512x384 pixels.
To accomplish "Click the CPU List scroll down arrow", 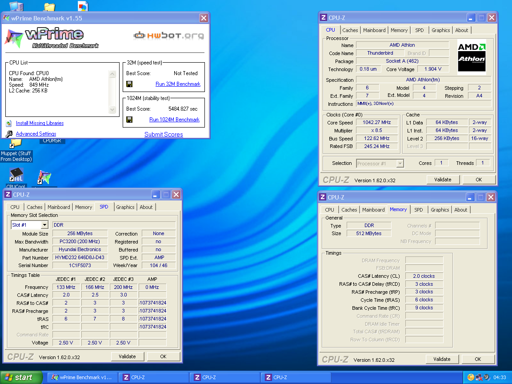I will pyautogui.click(x=112, y=110).
